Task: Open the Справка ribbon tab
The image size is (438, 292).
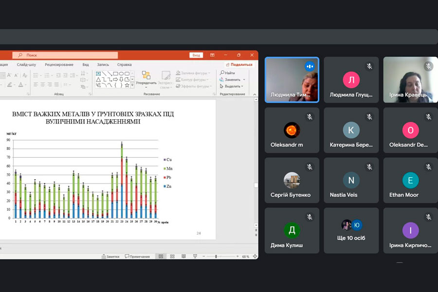Action: pos(124,65)
